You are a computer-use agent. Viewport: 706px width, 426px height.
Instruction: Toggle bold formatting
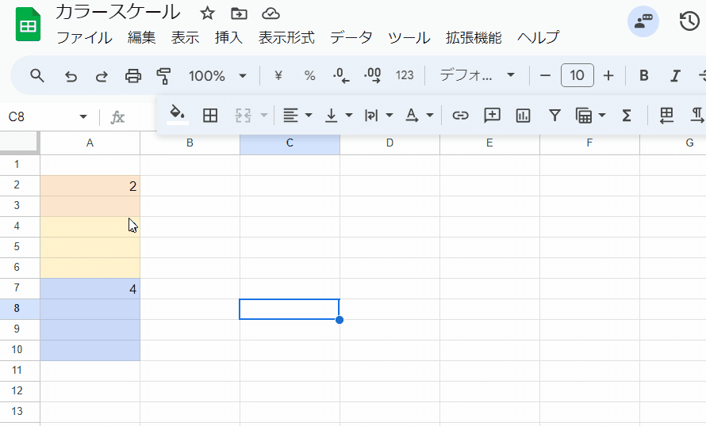pyautogui.click(x=644, y=75)
